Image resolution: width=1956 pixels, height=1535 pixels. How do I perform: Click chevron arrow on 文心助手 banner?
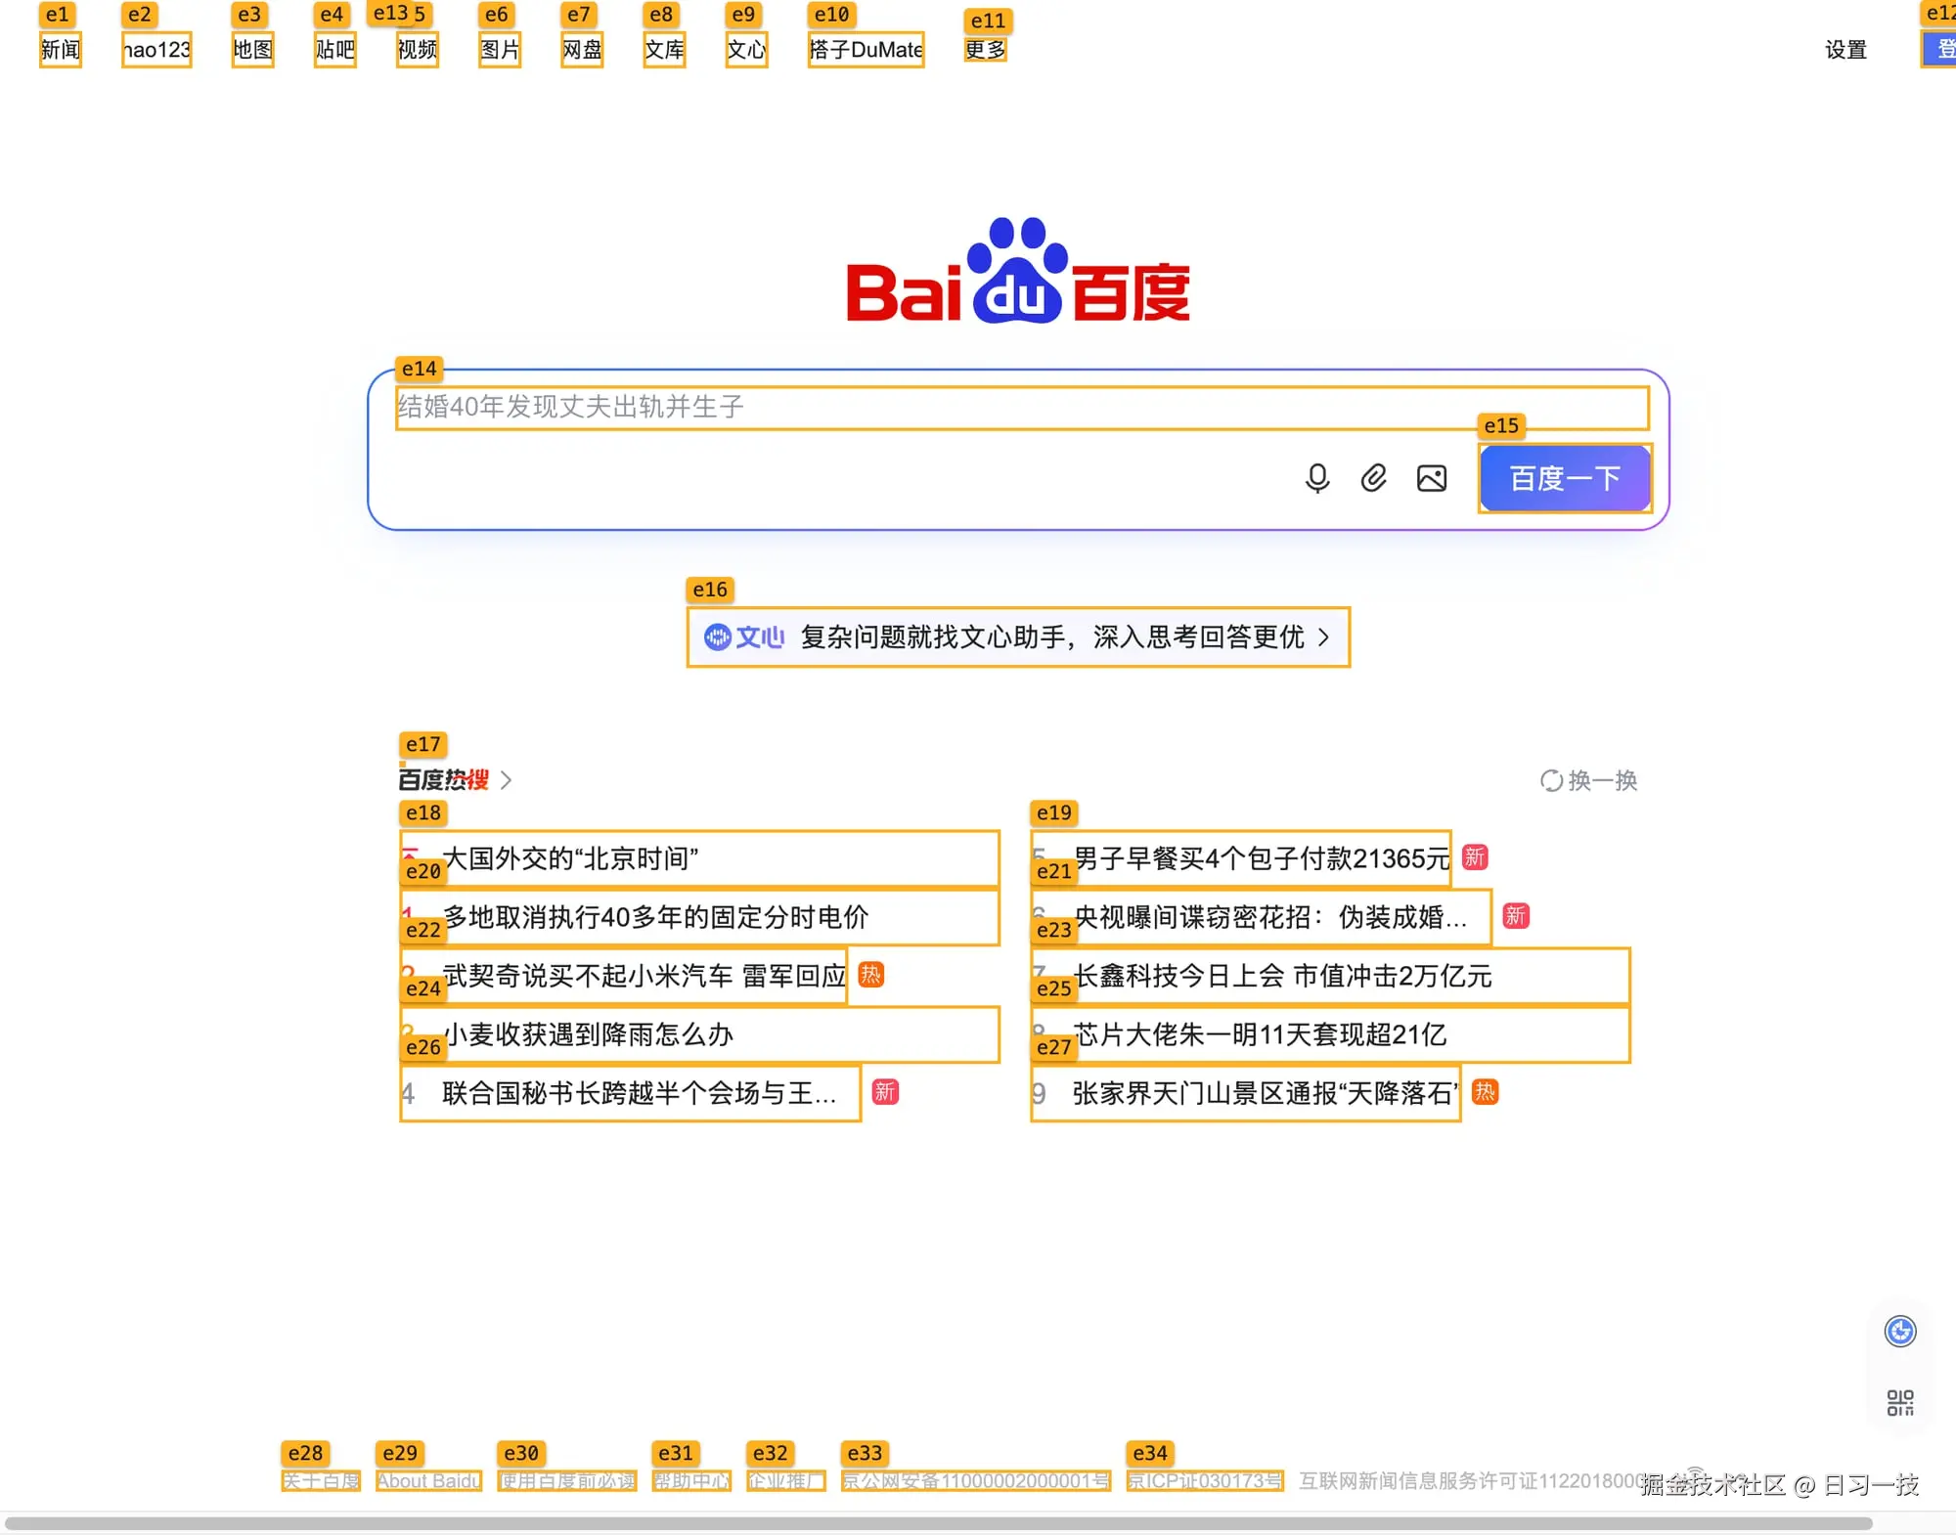tap(1324, 637)
